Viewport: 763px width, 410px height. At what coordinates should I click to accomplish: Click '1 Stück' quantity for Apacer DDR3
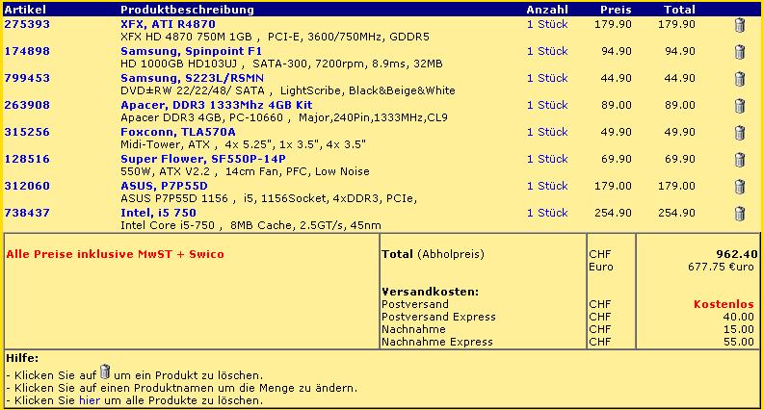click(x=547, y=105)
